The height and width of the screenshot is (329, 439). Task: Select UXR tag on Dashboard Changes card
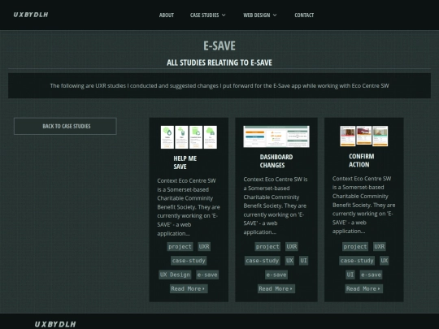click(x=292, y=246)
